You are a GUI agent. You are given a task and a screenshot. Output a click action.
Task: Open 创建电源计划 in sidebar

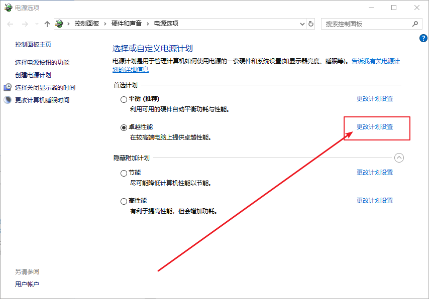point(33,75)
